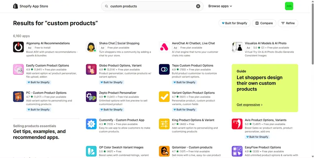Open Visualize AI Models & AI Photo link
Screen dimensions: 314x158
click(266, 43)
